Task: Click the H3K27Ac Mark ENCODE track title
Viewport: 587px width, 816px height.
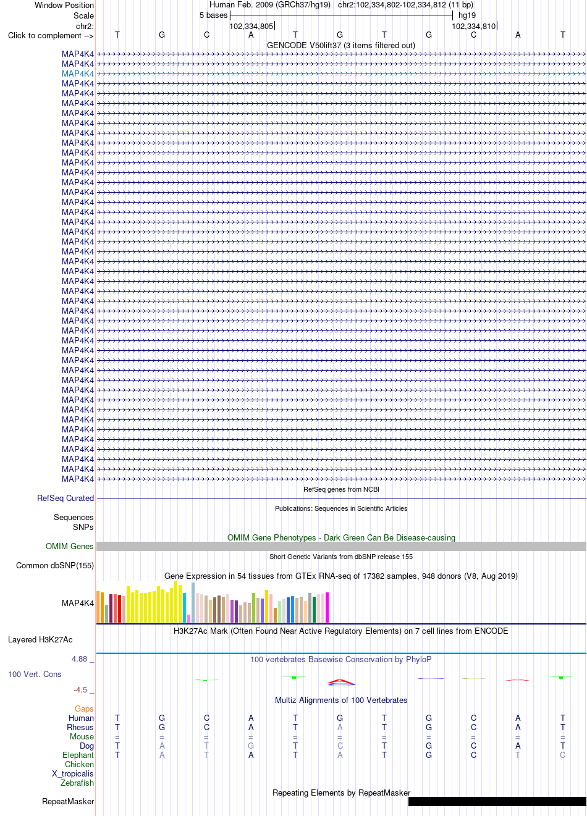Action: point(341,631)
